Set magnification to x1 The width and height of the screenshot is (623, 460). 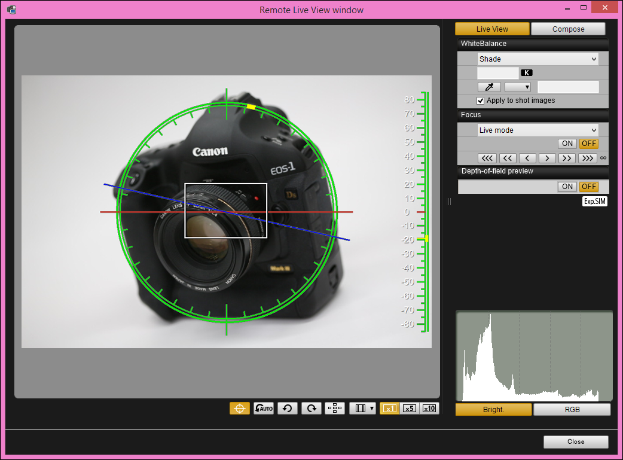point(389,409)
